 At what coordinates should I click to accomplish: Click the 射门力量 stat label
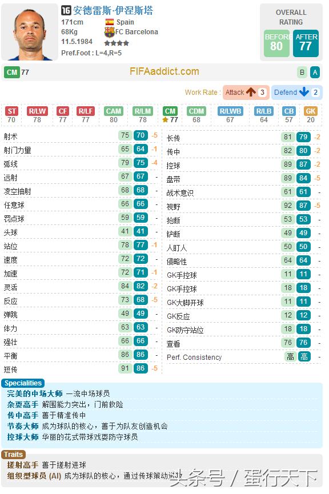(18, 150)
